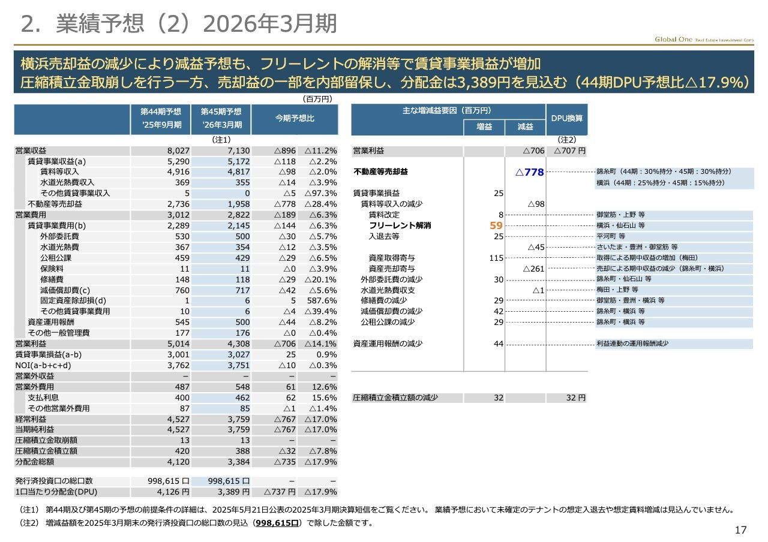Click the △707 円 DPU conversion value
The image size is (768, 542).
[x=570, y=151]
